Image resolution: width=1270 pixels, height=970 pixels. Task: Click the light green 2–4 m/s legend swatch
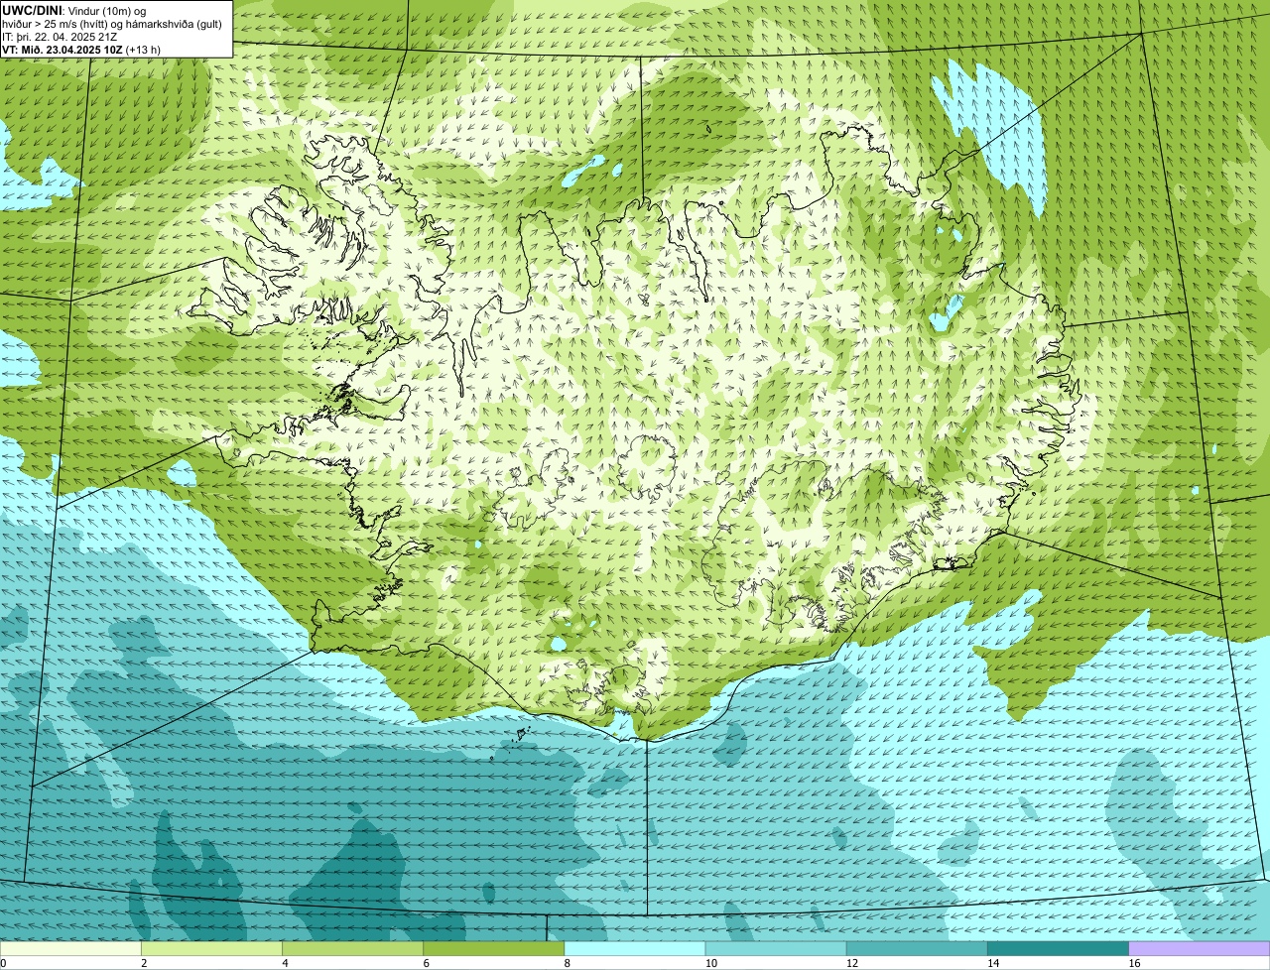[x=211, y=949]
